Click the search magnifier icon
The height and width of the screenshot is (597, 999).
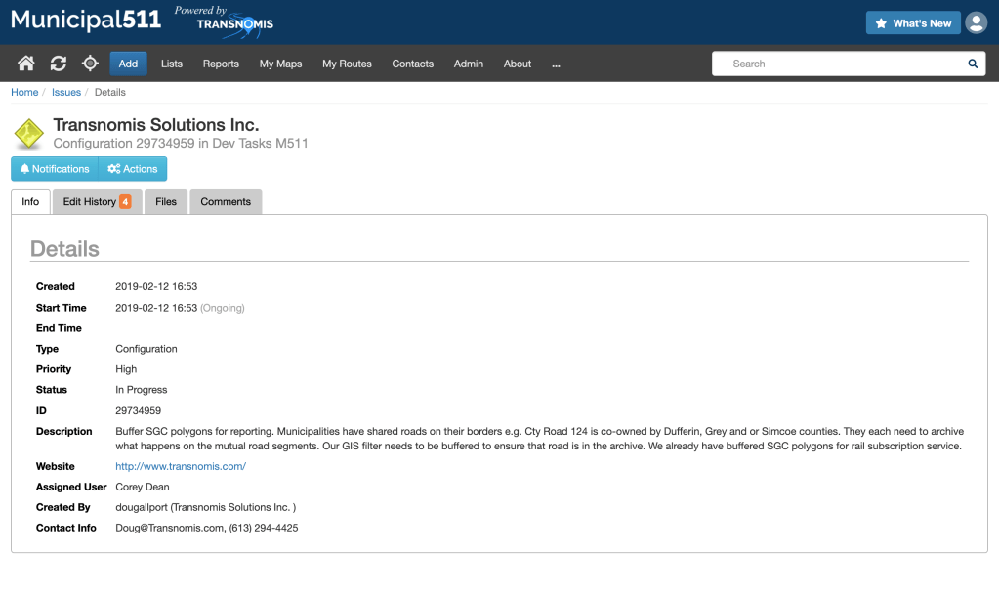tap(973, 64)
